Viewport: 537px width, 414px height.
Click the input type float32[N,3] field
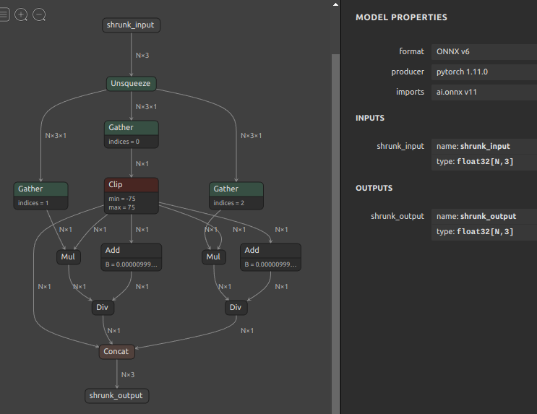click(484, 162)
